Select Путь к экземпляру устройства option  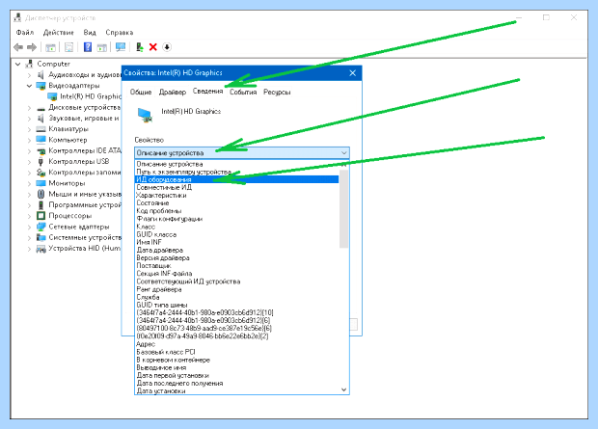[x=237, y=172]
